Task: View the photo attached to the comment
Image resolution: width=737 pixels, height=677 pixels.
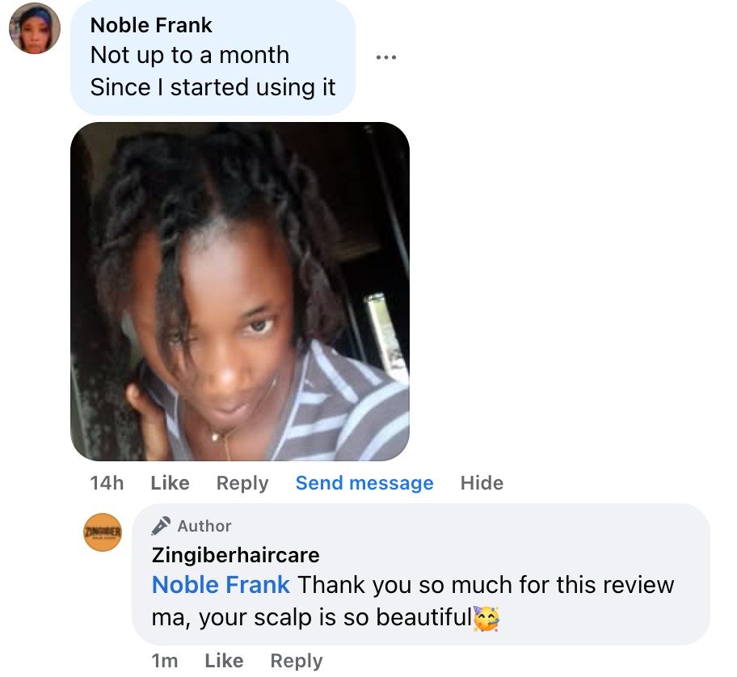Action: tap(240, 292)
